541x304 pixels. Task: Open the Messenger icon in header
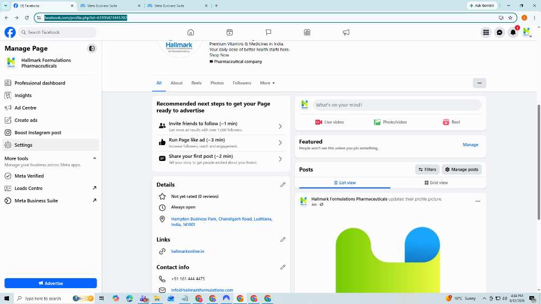click(x=499, y=32)
